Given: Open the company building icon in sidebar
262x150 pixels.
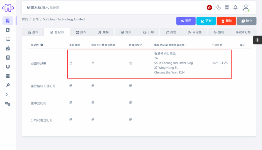Looking at the screenshot, I should point(8,21).
